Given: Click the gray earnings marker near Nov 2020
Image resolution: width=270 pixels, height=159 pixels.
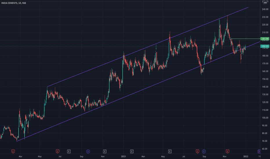Looking at the screenshot, I should coord(105,151).
